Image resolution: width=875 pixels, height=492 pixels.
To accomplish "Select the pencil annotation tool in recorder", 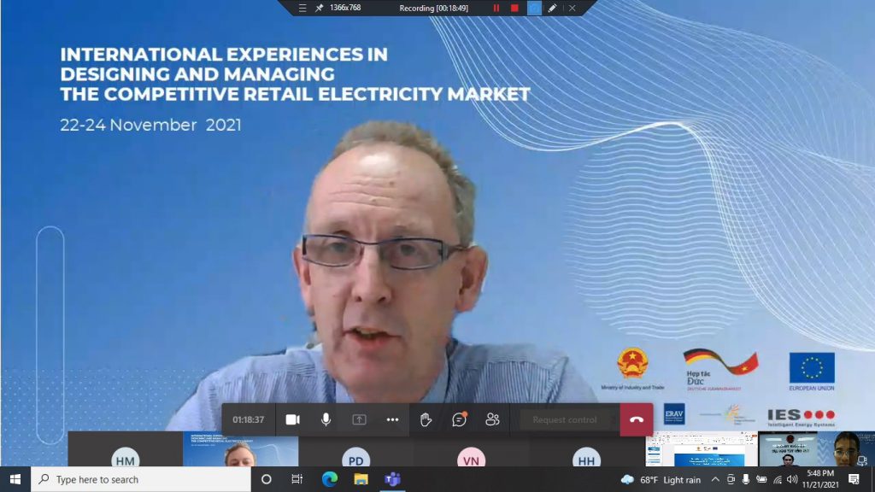I will coord(553,8).
